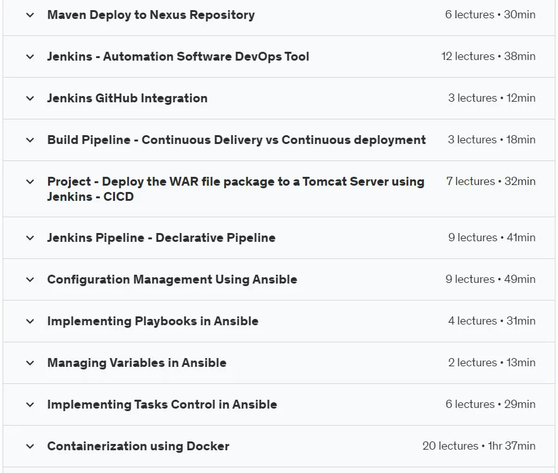Expand the Jenkins GitHub Integration chevron
The height and width of the screenshot is (473, 558).
point(30,98)
